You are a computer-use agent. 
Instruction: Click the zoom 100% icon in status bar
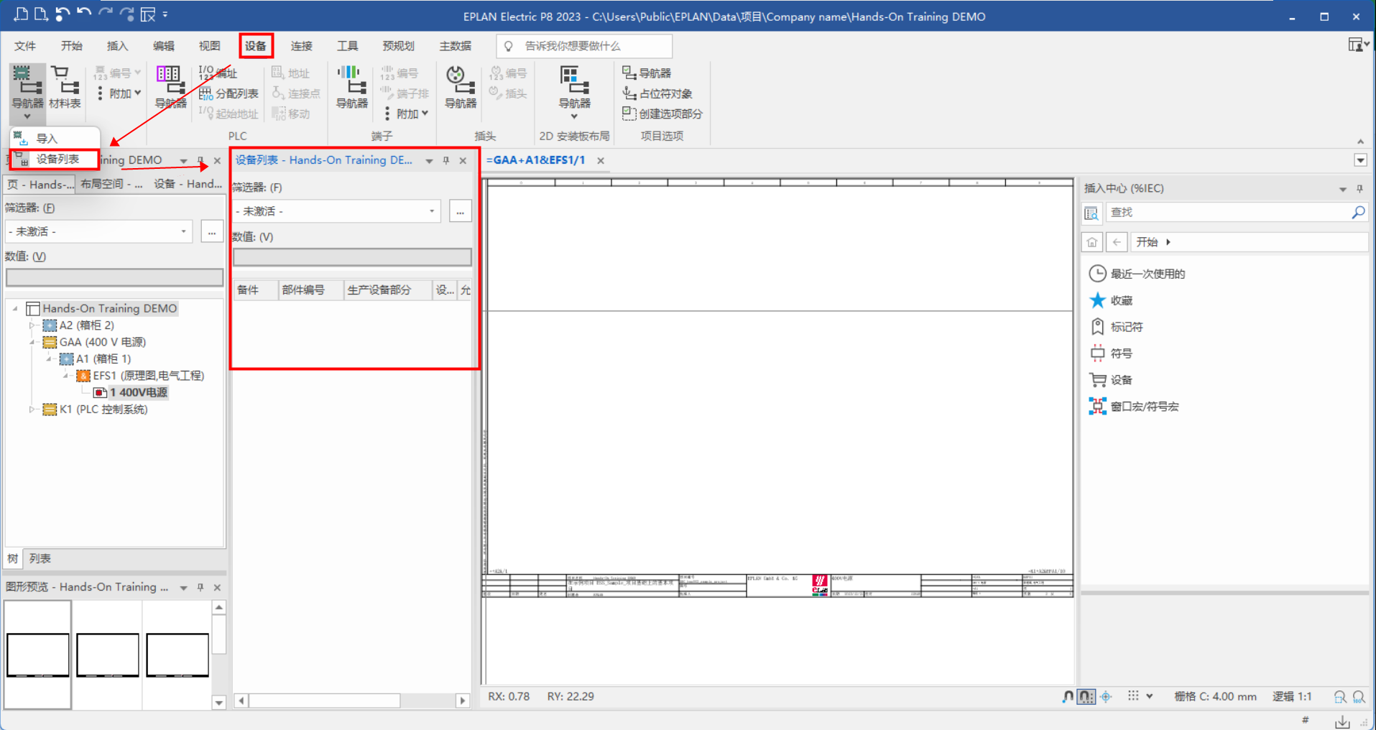(1359, 697)
